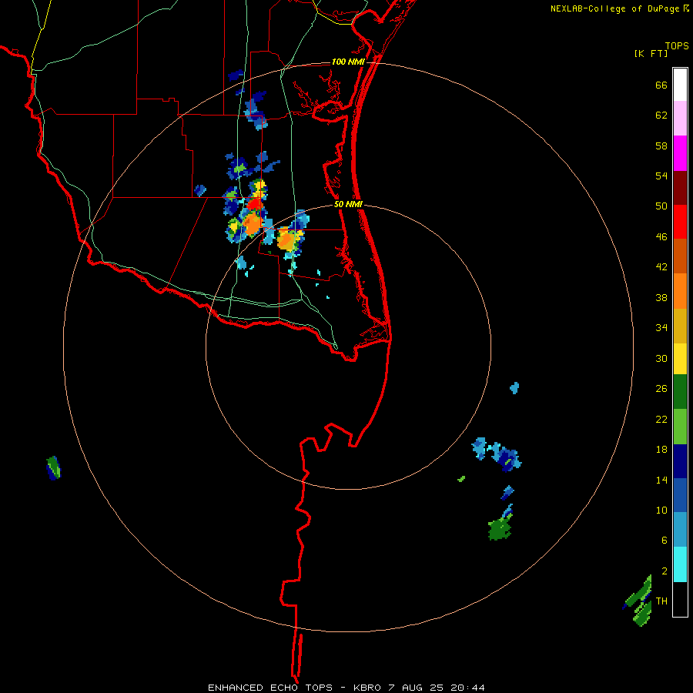Click the dark orange 42-46 kft swatch

[680, 256]
